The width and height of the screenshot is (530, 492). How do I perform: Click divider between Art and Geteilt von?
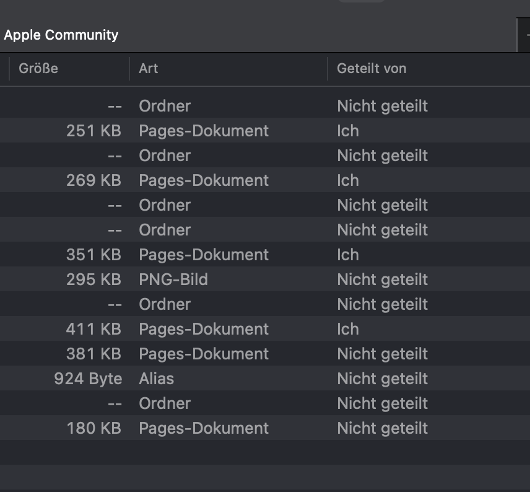(x=328, y=68)
